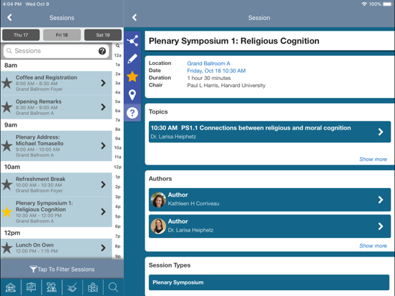Screen dimensions: 395x296
Task: Tap Kathleen H Corriveau's photo
Action: pyautogui.click(x=158, y=200)
